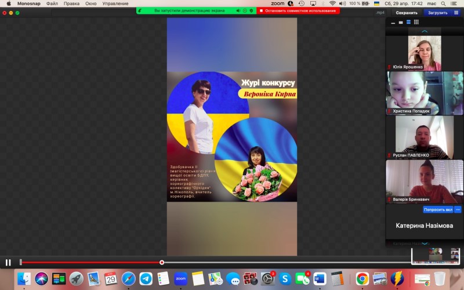Viewport: 464px width, 290px height.
Task: Open the Monosnap menu
Action: pos(28,3)
